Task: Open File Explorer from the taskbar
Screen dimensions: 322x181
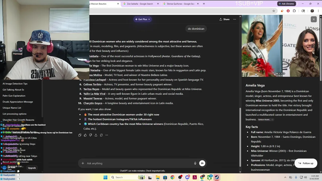Action: (157, 177)
